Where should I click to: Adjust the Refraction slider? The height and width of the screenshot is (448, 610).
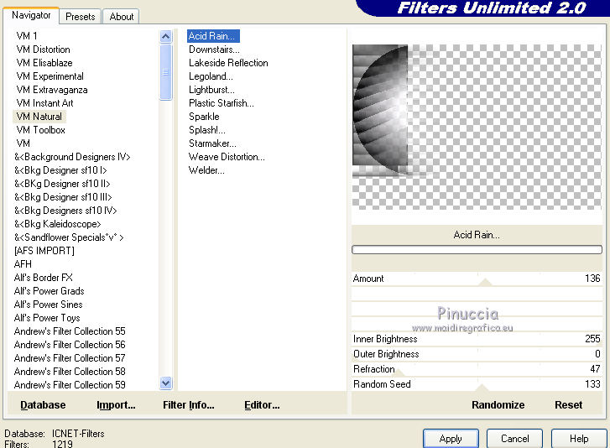(x=477, y=369)
